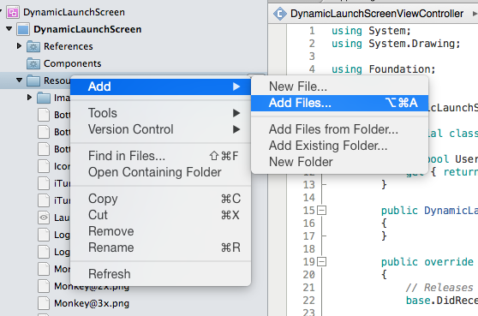Click 'using Foundation;' on line 4
The image size is (478, 316).
tap(384, 69)
